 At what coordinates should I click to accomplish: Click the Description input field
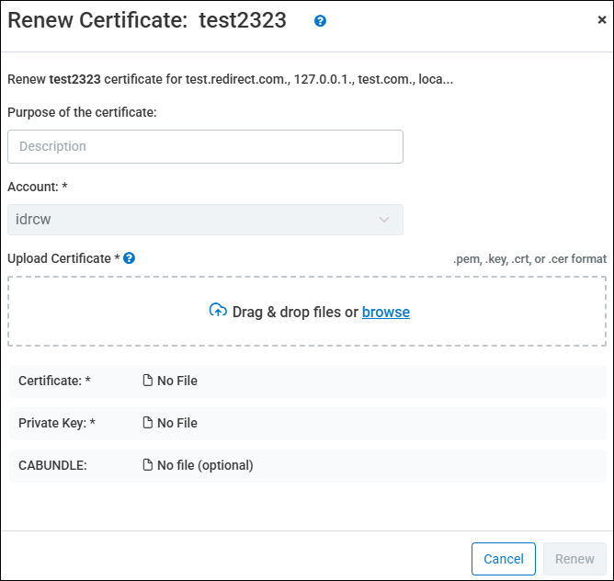tap(205, 146)
